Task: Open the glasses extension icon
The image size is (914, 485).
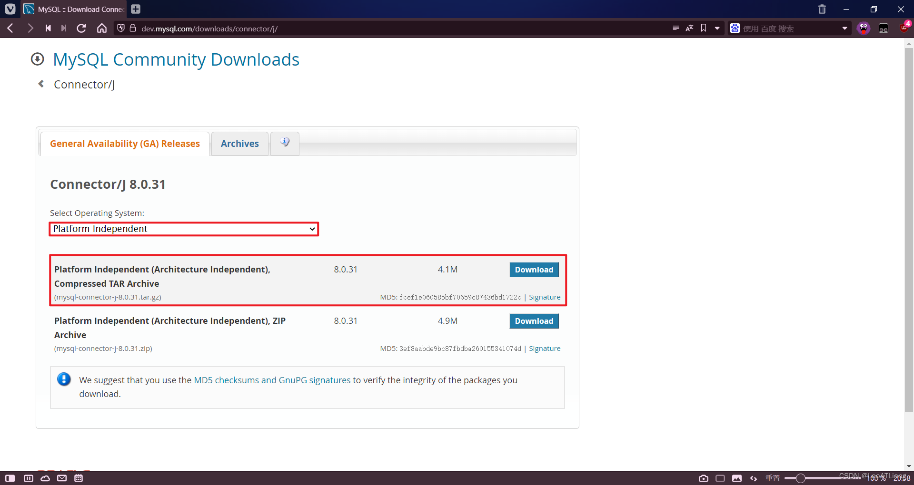Action: (x=884, y=29)
